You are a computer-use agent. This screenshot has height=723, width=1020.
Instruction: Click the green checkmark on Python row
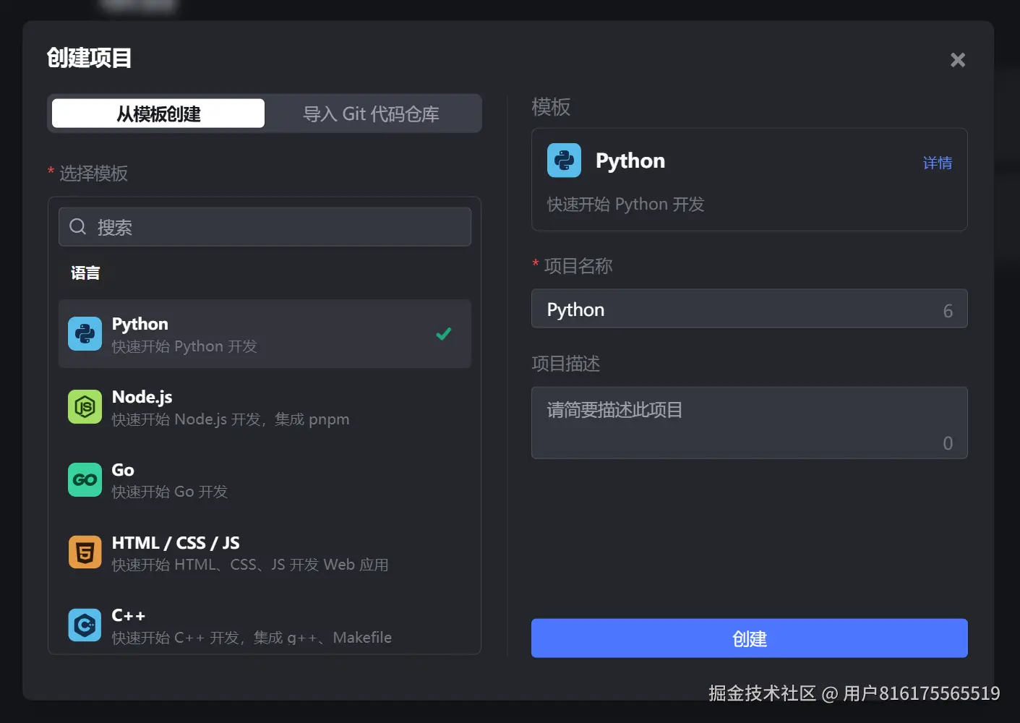tap(444, 333)
